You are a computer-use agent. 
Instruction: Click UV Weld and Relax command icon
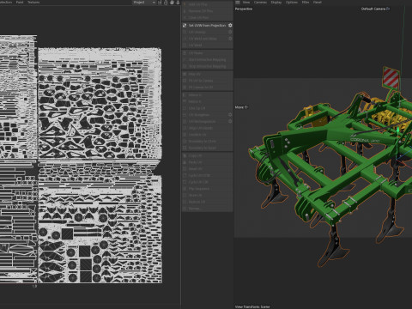tap(185, 39)
